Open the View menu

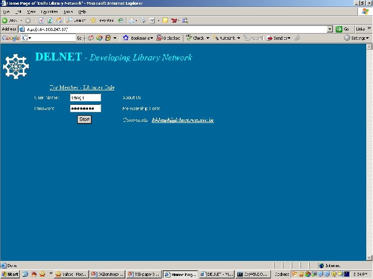point(31,11)
